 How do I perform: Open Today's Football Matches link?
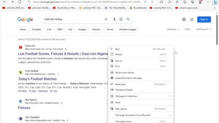click(37, 79)
